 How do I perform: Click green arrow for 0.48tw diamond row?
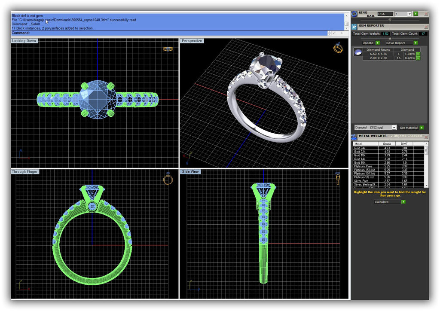click(x=418, y=58)
